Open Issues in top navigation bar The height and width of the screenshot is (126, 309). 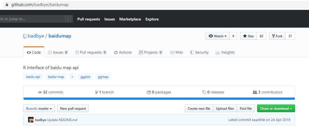coord(110,19)
